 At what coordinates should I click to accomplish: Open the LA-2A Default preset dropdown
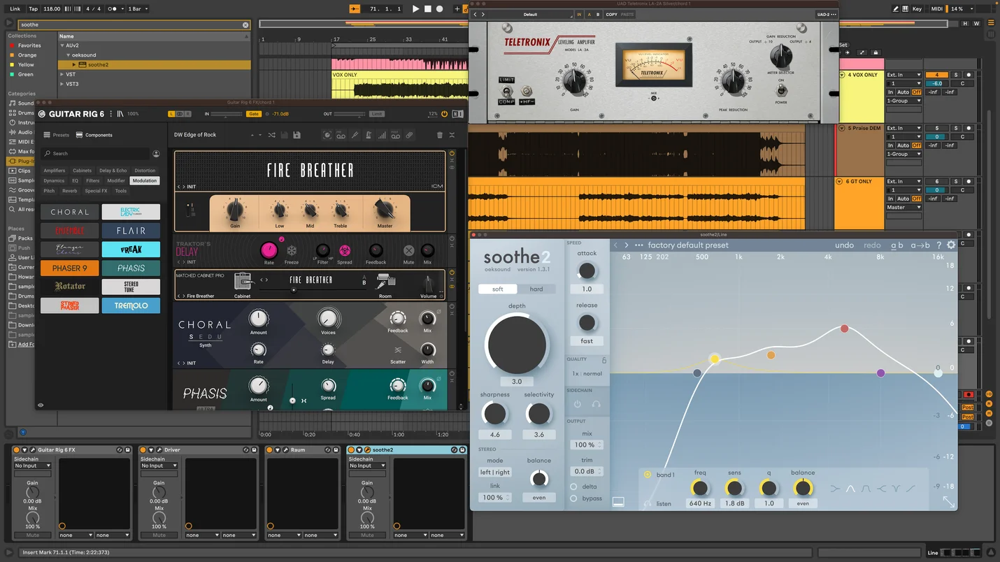531,14
